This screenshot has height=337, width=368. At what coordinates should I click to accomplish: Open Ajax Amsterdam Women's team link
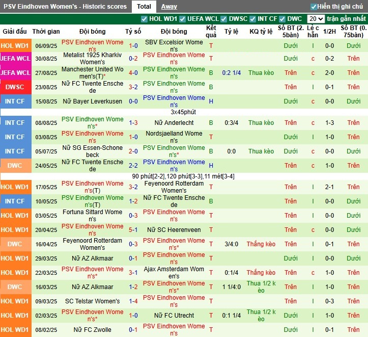(x=174, y=273)
